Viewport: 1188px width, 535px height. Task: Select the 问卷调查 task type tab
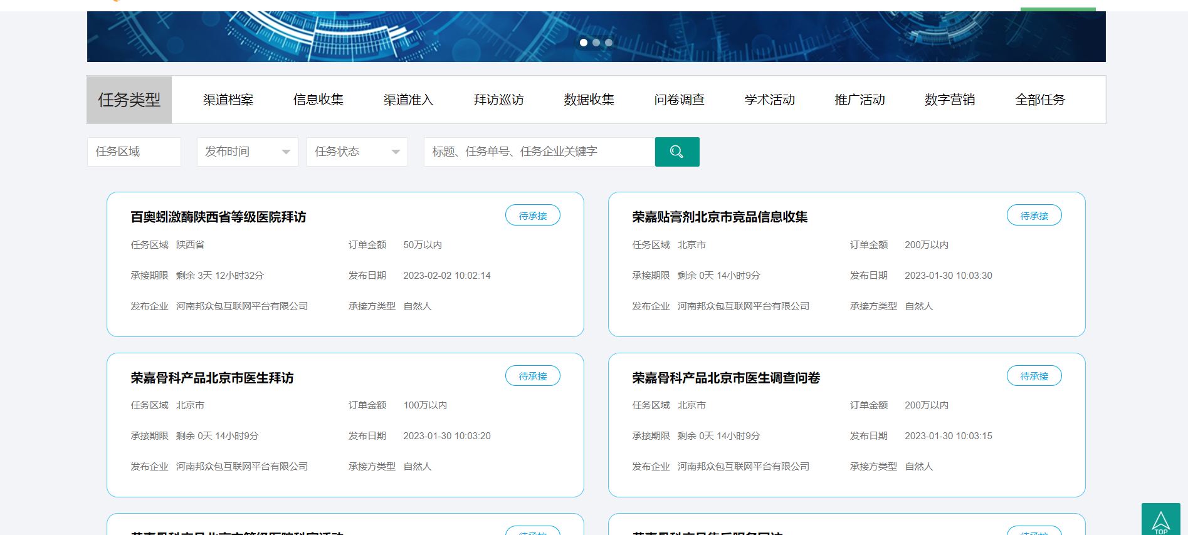680,100
